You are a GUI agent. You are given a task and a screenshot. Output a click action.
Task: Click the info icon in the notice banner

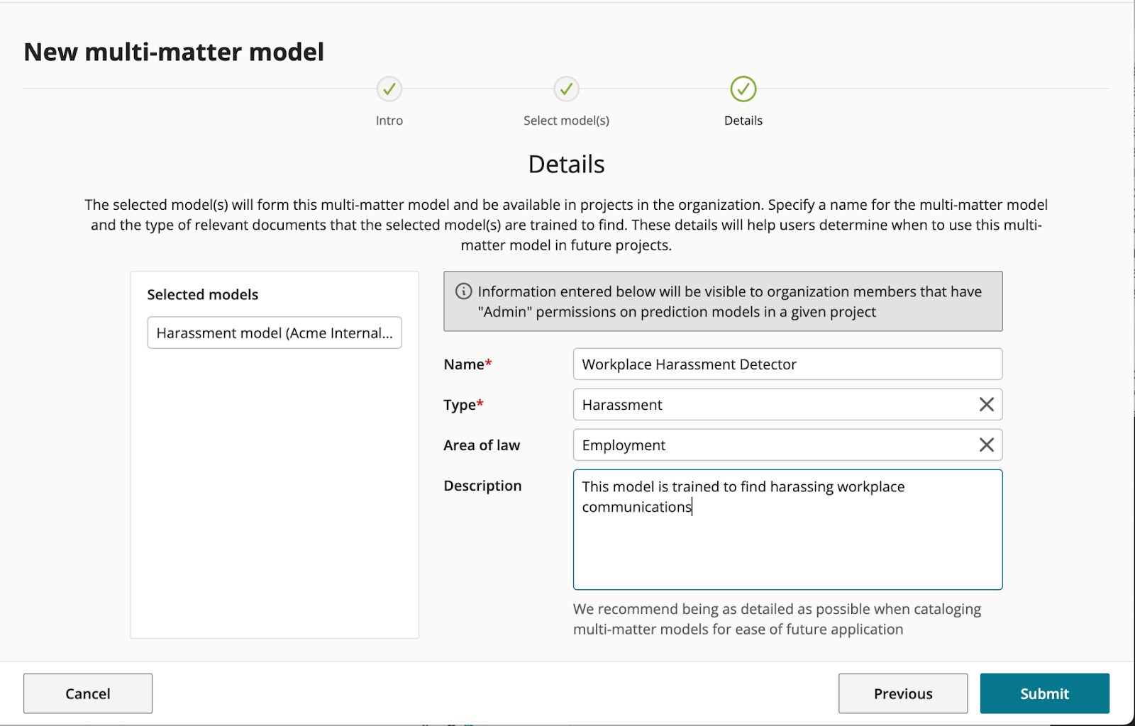tap(463, 291)
